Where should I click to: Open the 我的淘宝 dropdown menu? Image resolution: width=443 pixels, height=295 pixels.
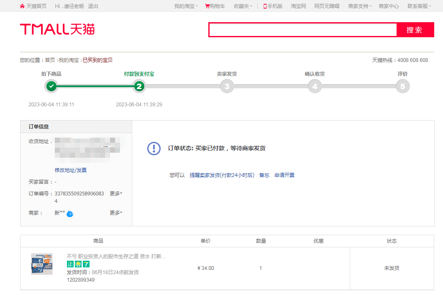186,6
